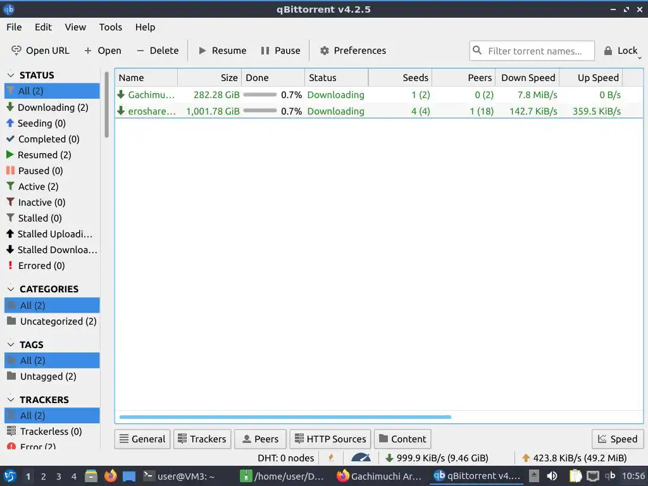The height and width of the screenshot is (486, 648).
Task: Sort torrents by Seeds column
Action: (x=400, y=78)
